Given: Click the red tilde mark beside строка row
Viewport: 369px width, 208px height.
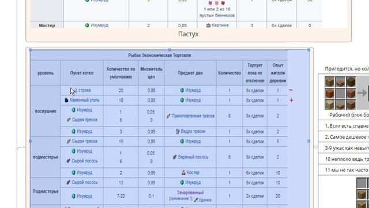Looking at the screenshot, I should click(291, 90).
